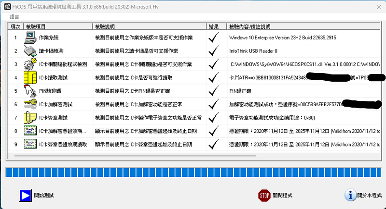Click the 電子簽章功能測試成功 text
The image size is (386, 209).
(x=272, y=118)
